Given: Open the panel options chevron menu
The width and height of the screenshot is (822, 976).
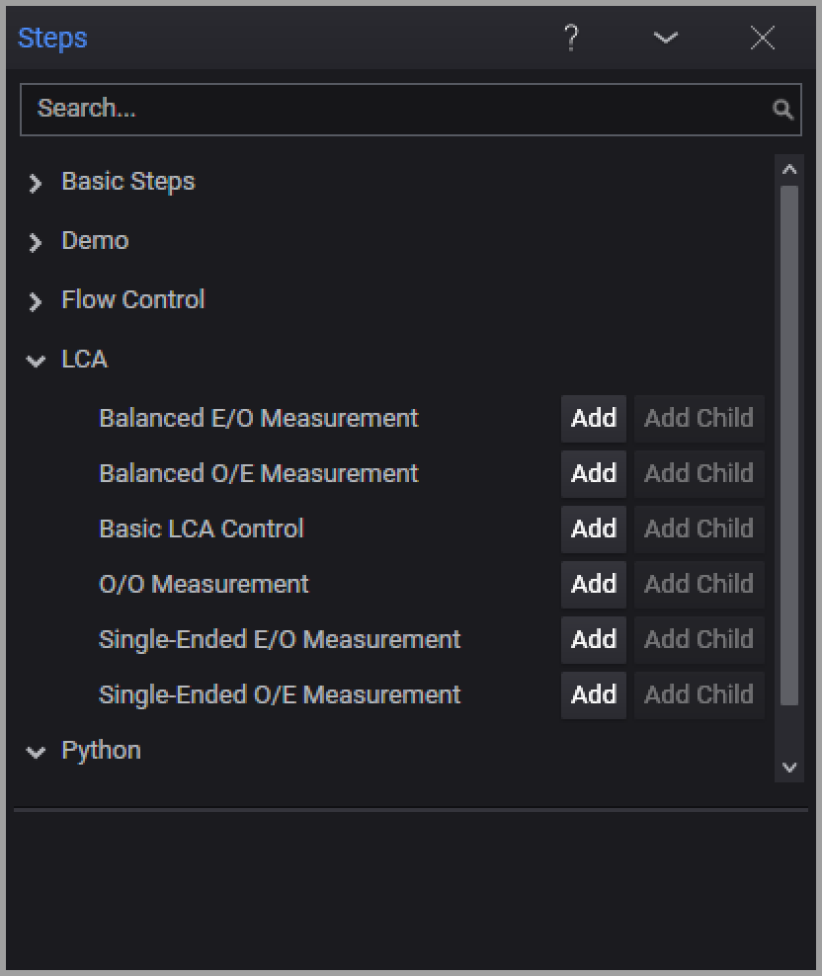Looking at the screenshot, I should coord(666,39).
